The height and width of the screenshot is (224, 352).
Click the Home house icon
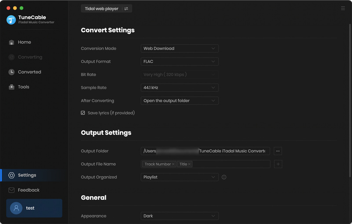11,42
